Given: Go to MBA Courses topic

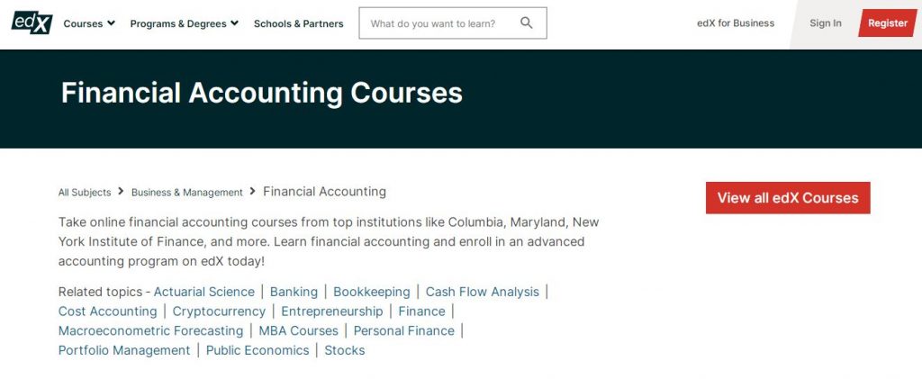Looking at the screenshot, I should tap(298, 331).
